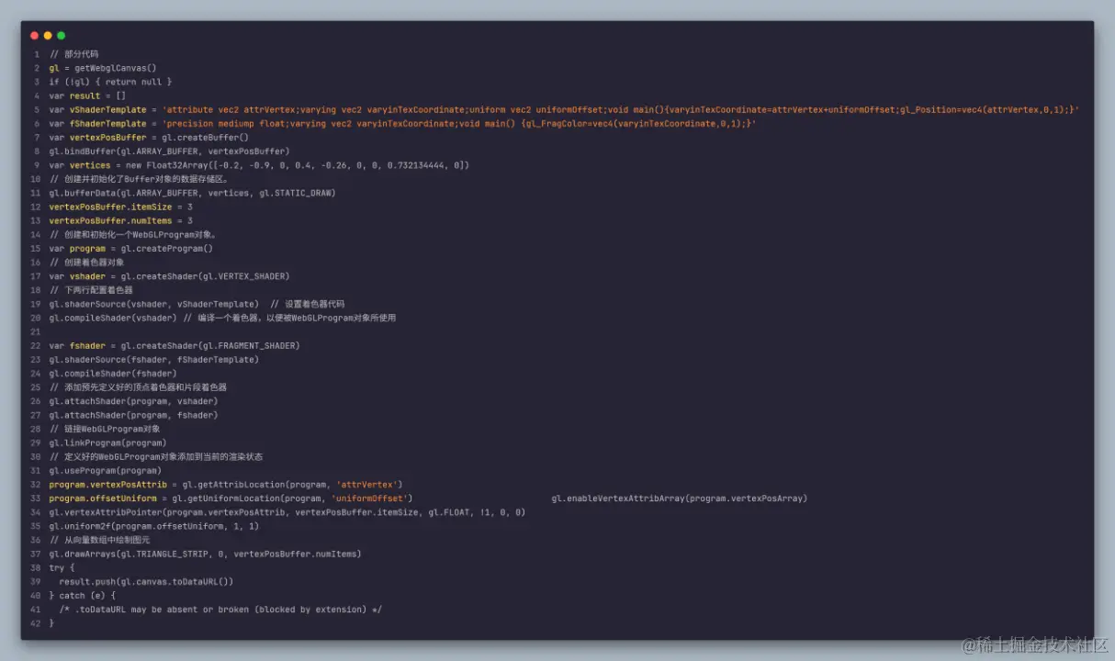Click the 'gl.bindBuffer(gl.ARRAY_BUFFER, vertexPosBuffer)' line
The image size is (1115, 661).
[170, 151]
